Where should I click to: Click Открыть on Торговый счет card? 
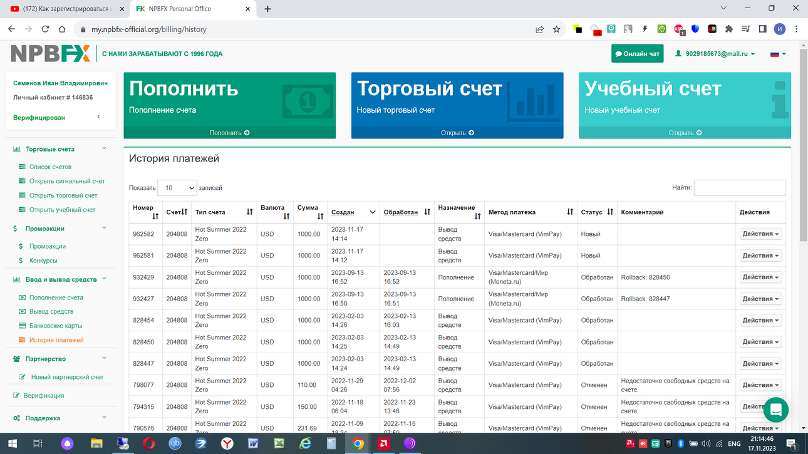click(x=457, y=133)
